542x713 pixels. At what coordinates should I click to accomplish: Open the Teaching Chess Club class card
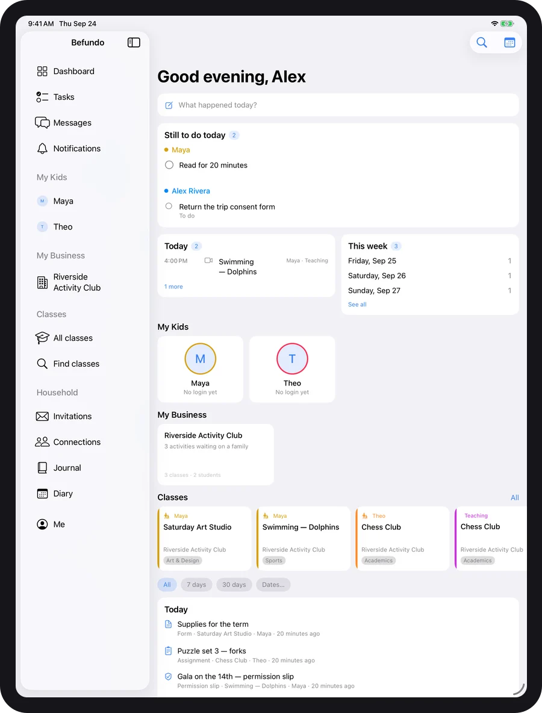point(491,538)
